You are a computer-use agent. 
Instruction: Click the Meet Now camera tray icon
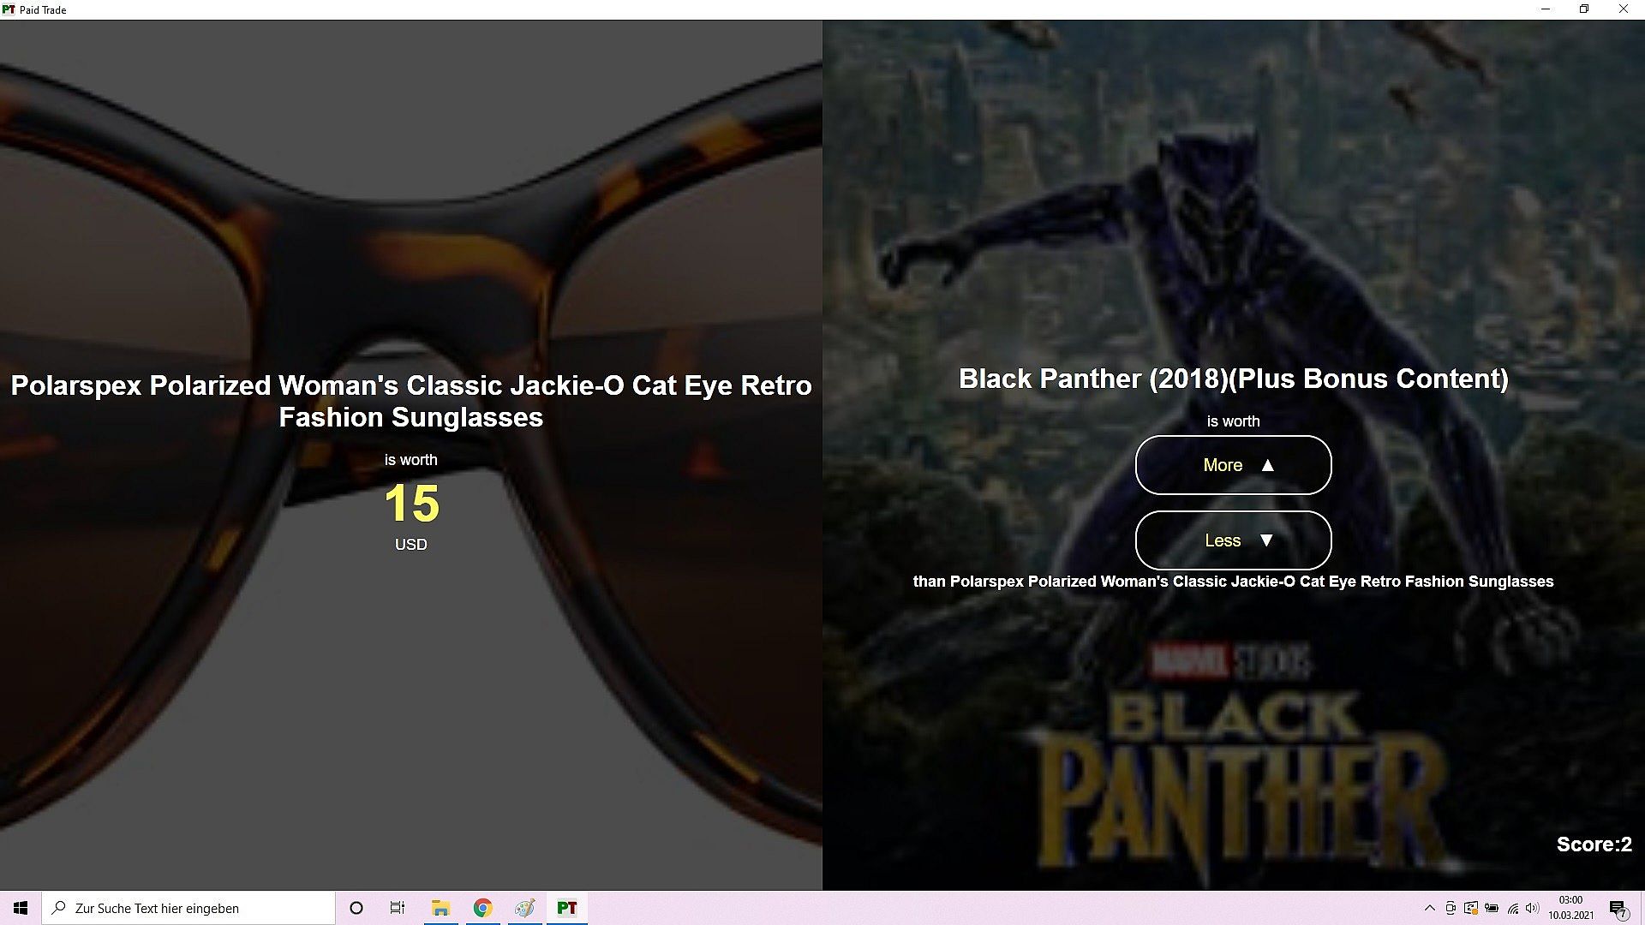click(x=1451, y=908)
